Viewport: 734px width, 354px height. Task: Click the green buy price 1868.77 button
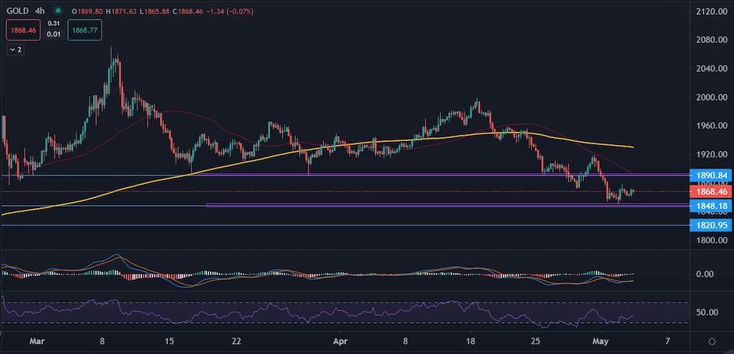click(85, 30)
